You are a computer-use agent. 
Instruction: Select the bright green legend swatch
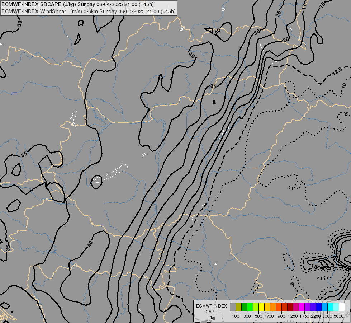[250, 307]
